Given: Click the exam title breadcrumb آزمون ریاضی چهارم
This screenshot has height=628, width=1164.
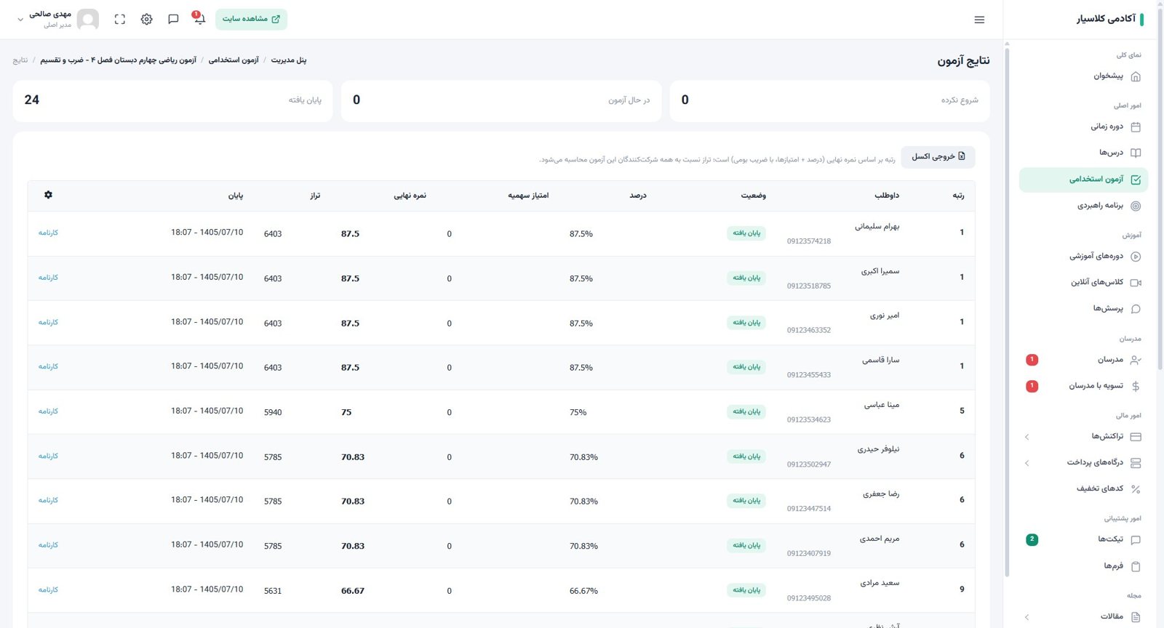Looking at the screenshot, I should (x=119, y=60).
